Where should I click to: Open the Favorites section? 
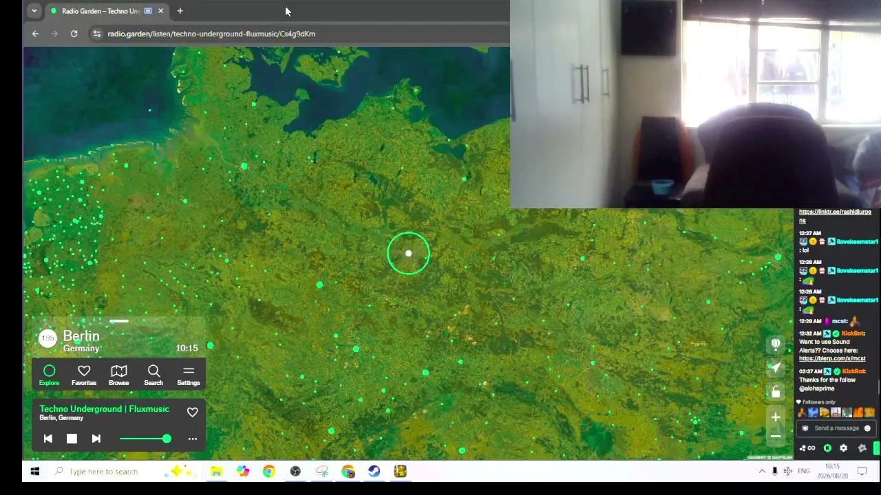coord(84,375)
